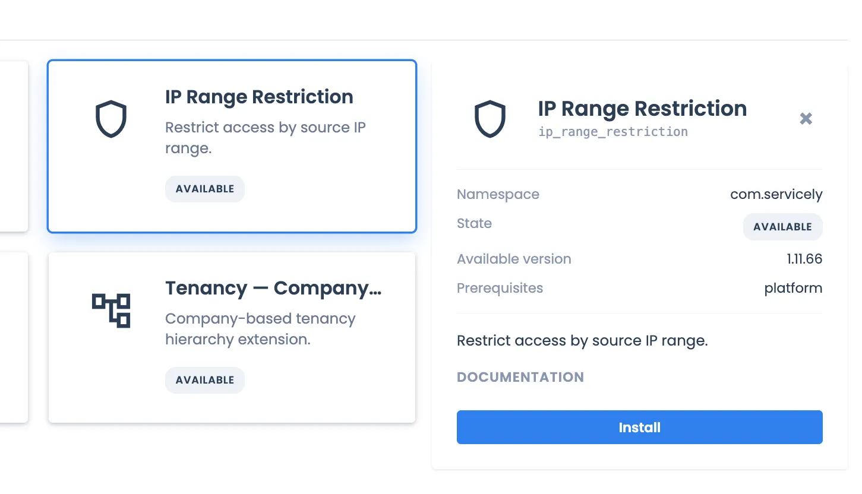Click the ip_range_restriction identifier text

click(613, 132)
